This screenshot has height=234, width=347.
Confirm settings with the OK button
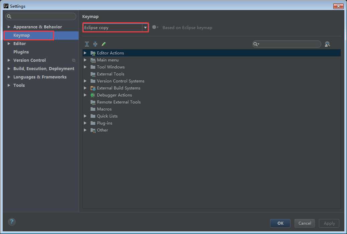(x=280, y=223)
